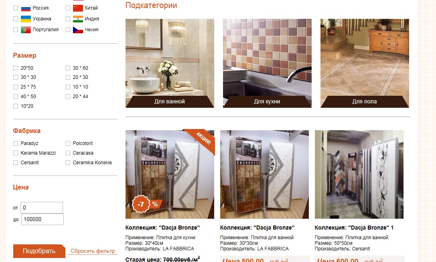
Task: Open the Для пола subcategory
Action: point(365,63)
